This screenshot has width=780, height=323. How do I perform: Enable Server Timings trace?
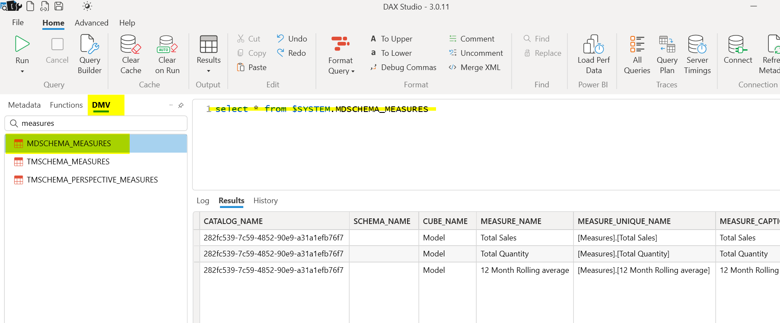point(697,45)
